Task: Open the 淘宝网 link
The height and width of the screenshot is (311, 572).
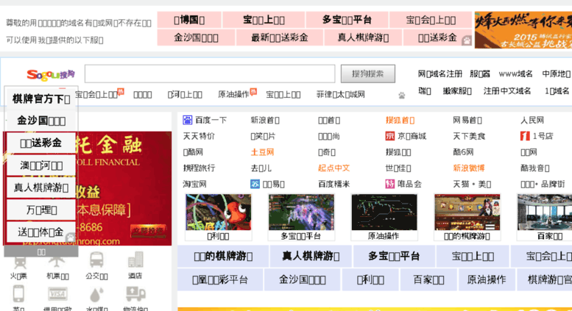Action: [194, 184]
